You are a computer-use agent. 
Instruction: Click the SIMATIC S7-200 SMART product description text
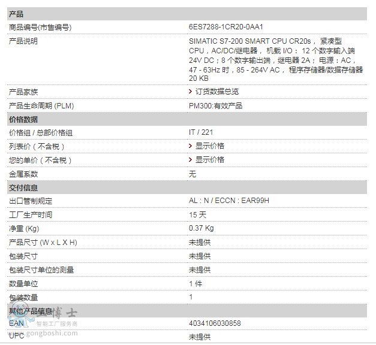coord(276,60)
